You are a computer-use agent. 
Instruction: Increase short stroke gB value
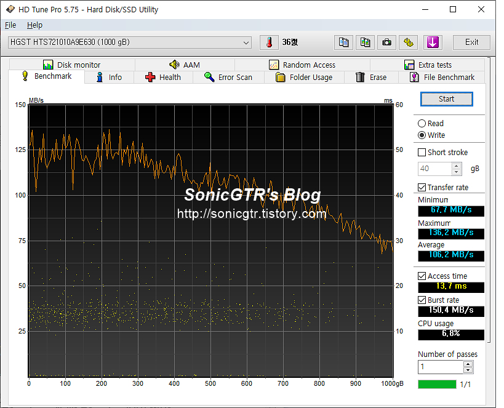[457, 166]
